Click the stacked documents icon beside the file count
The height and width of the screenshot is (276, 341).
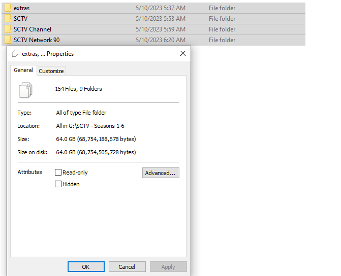tap(26, 90)
